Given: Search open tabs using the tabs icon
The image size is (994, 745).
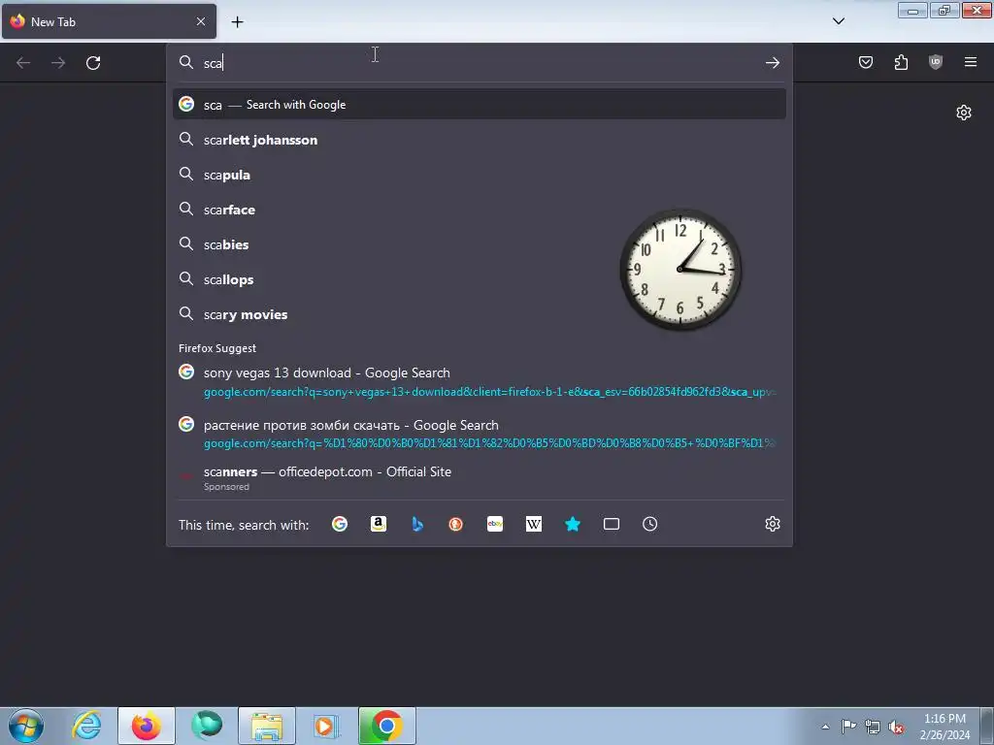Looking at the screenshot, I should (x=612, y=524).
